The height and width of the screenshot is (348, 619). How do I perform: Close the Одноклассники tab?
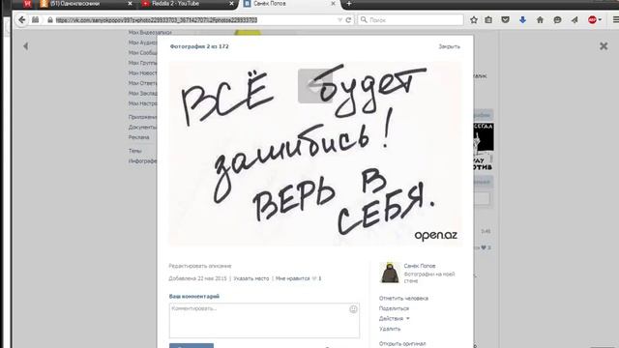tap(130, 4)
